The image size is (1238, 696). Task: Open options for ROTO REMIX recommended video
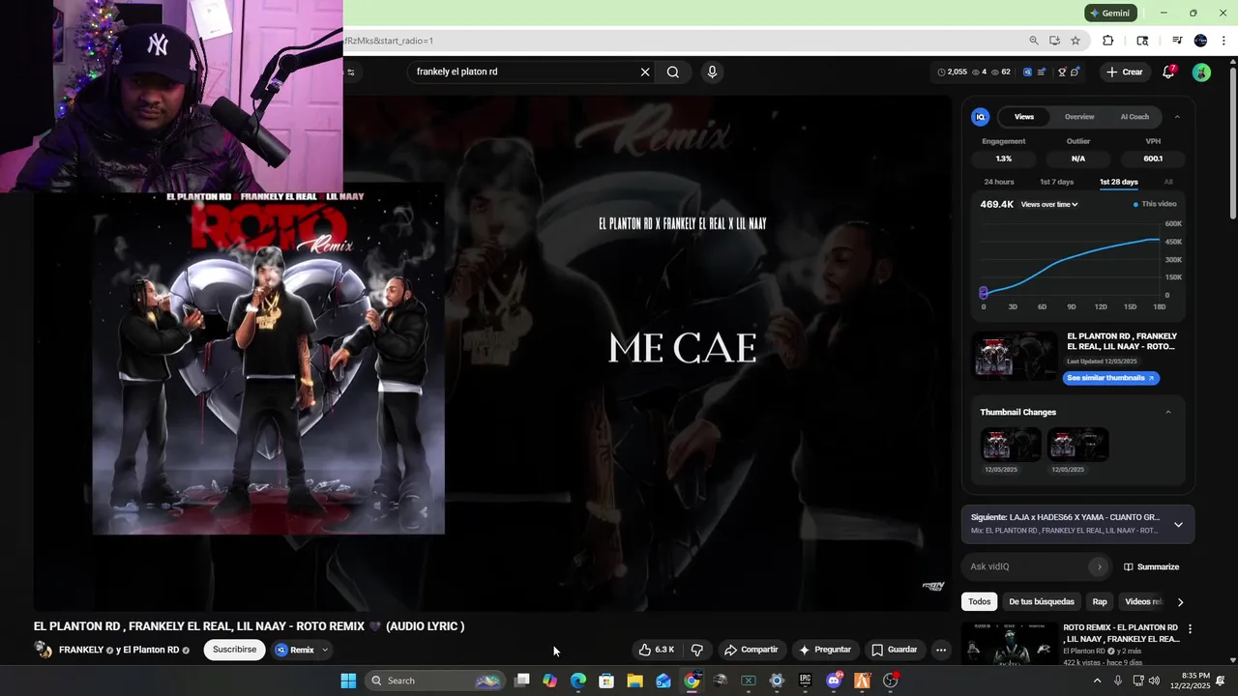1190,629
